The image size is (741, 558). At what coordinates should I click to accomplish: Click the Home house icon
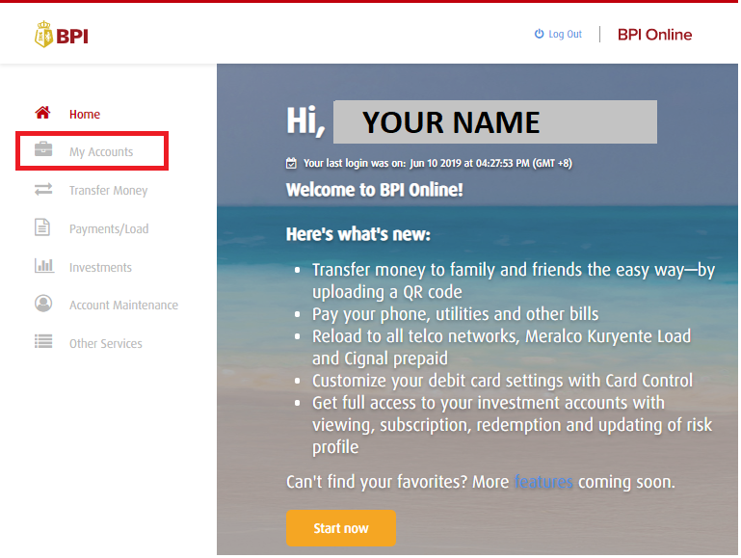[x=42, y=113]
